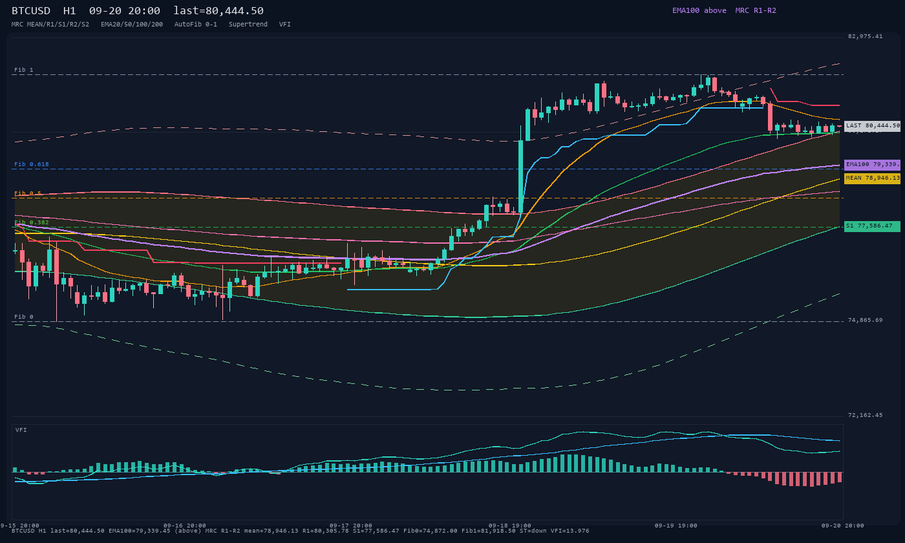
Task: Click the MRC R1-R2 status text
Action: (756, 10)
